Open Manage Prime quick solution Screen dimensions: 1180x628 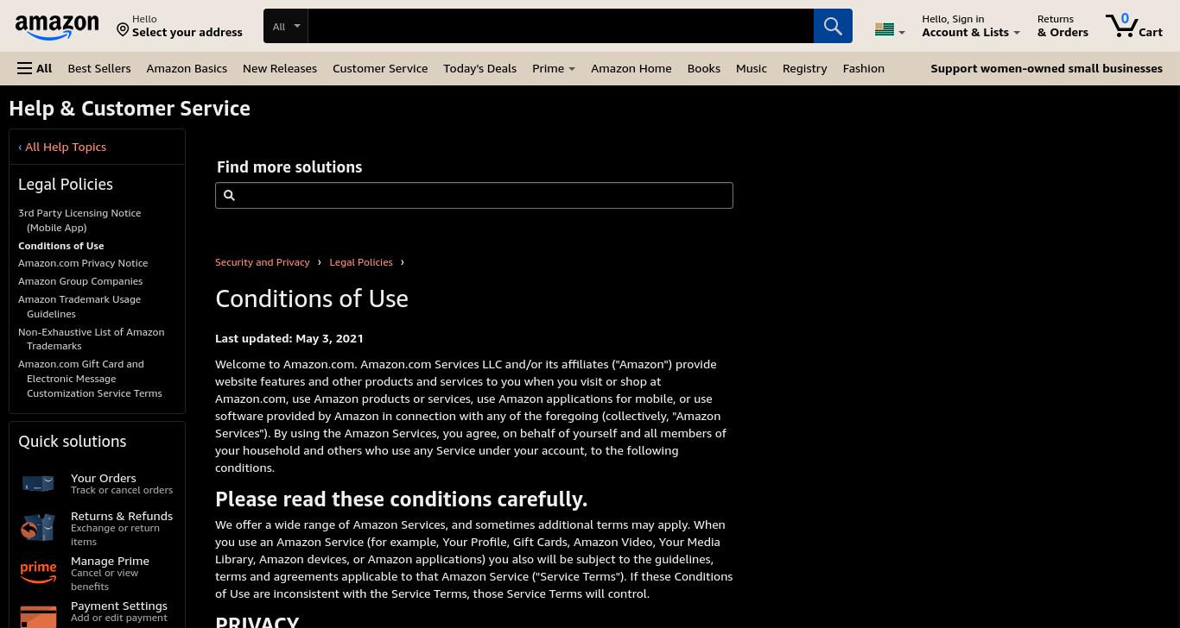tap(110, 573)
